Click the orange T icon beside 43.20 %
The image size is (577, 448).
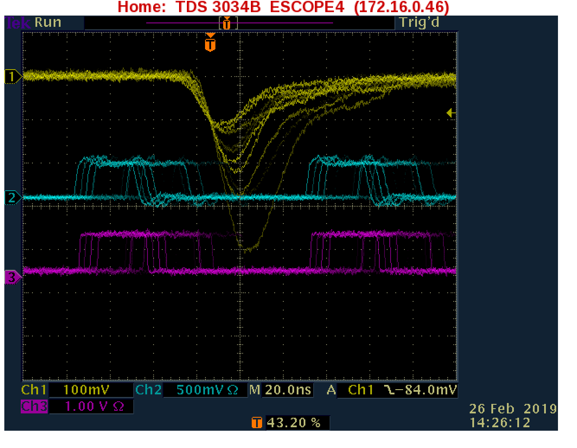click(256, 422)
